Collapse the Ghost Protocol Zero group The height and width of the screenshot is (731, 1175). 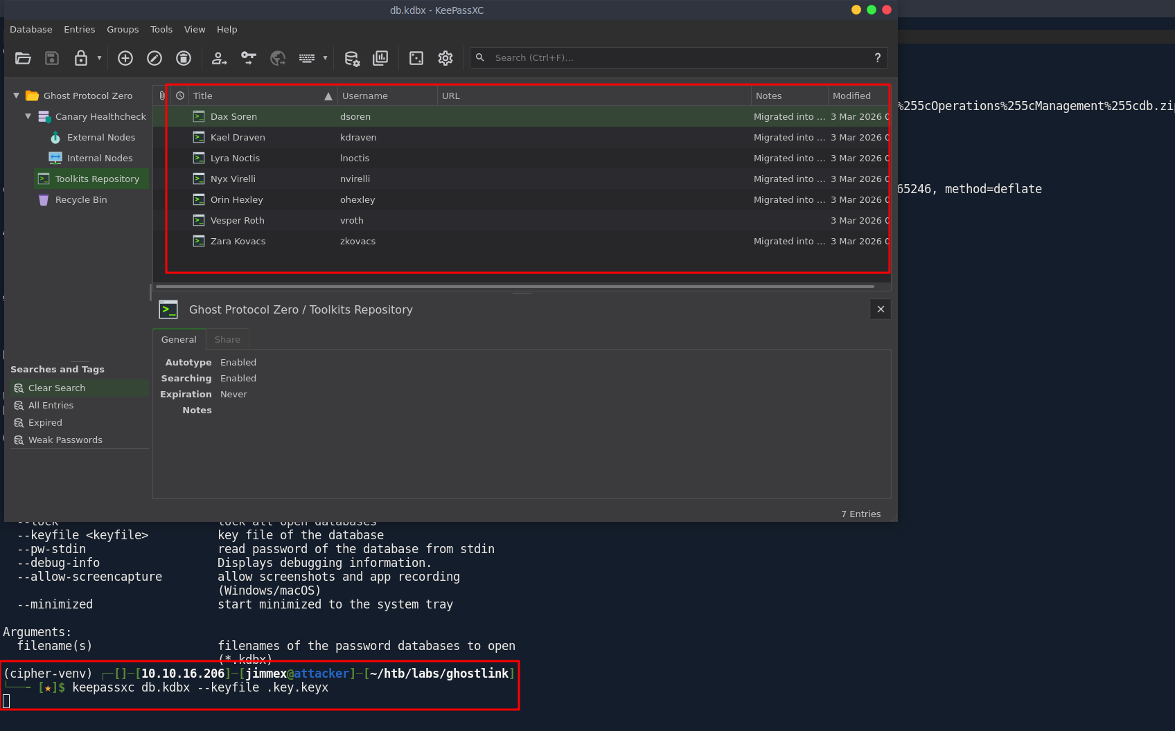[16, 96]
